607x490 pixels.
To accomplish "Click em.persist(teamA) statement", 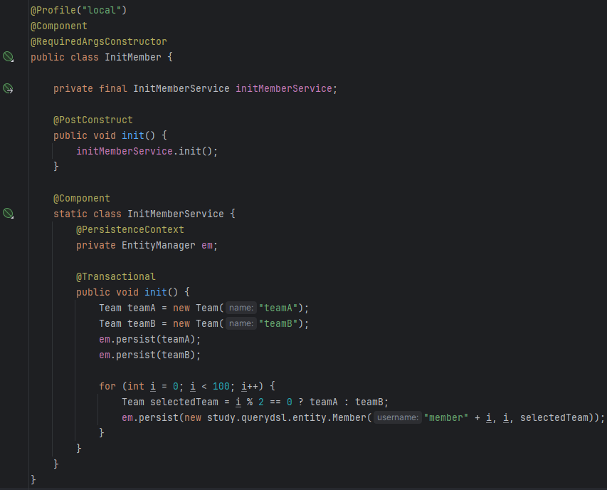I will 150,339.
